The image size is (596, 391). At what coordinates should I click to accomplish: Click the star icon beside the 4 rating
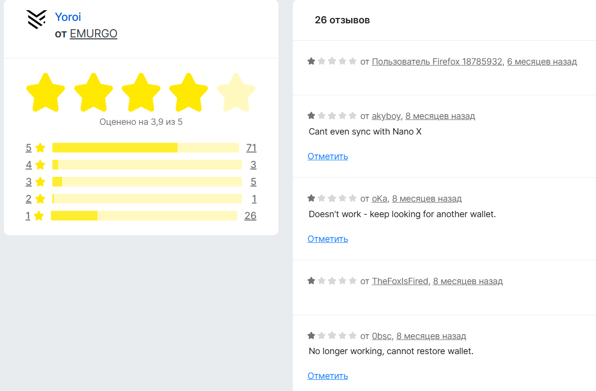tap(40, 165)
